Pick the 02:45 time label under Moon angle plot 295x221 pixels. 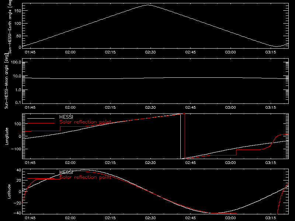(190, 108)
